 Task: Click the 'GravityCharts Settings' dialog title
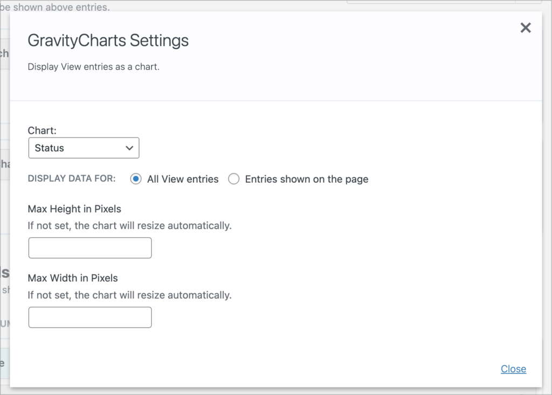point(108,40)
